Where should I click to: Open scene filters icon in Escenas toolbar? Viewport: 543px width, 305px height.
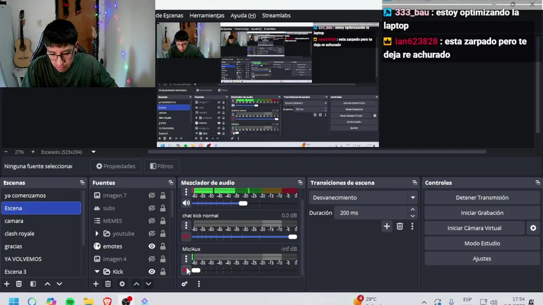point(33,284)
